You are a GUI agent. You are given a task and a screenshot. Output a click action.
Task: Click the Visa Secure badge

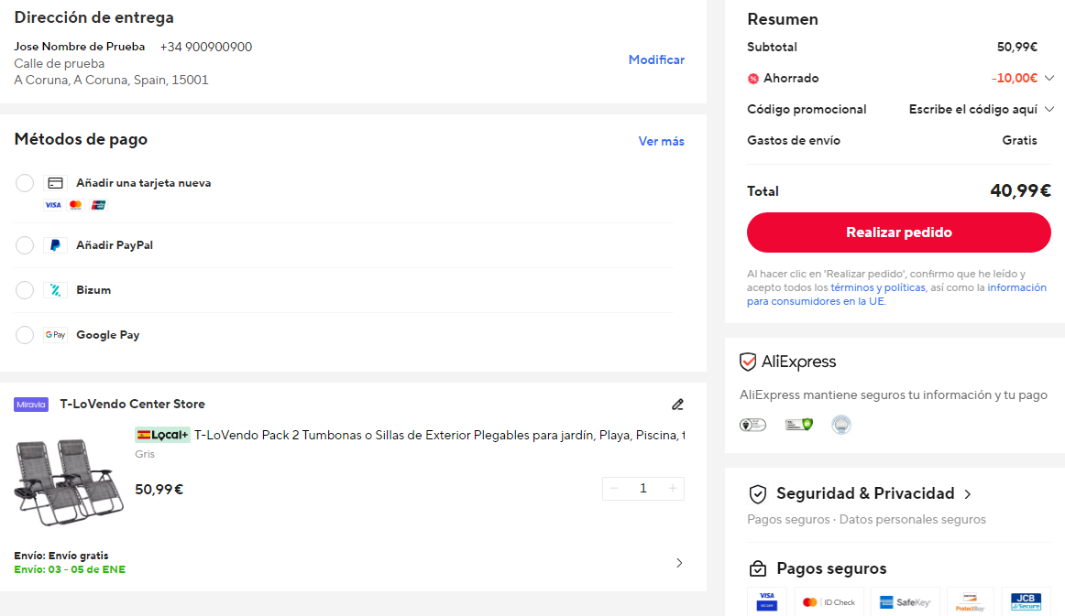(767, 601)
